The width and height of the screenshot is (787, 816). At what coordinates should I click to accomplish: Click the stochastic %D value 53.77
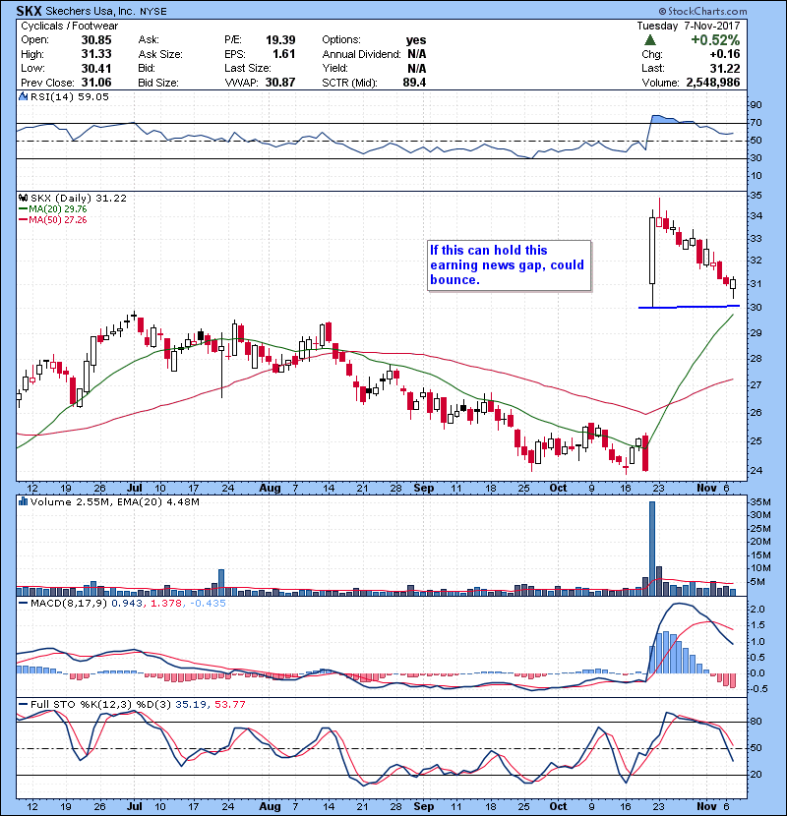point(229,704)
